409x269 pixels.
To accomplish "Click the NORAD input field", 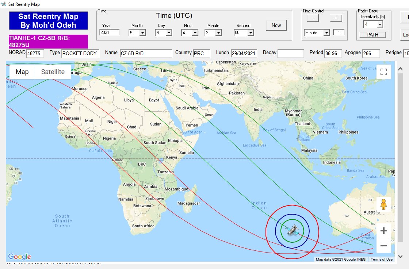I will 35,54.
